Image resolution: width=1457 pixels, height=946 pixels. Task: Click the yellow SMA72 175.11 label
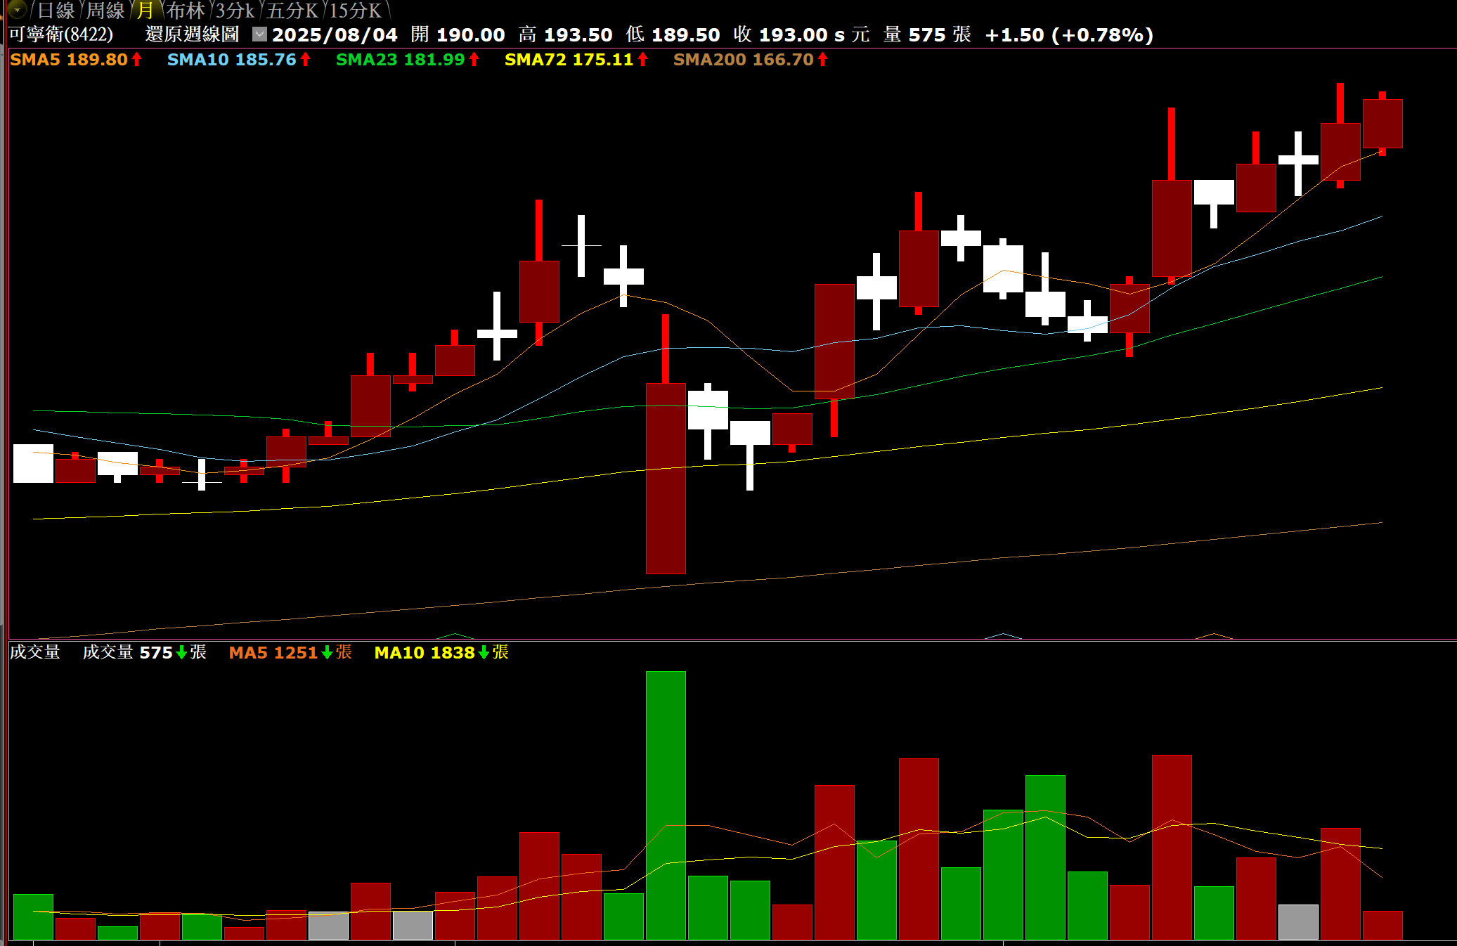569,60
